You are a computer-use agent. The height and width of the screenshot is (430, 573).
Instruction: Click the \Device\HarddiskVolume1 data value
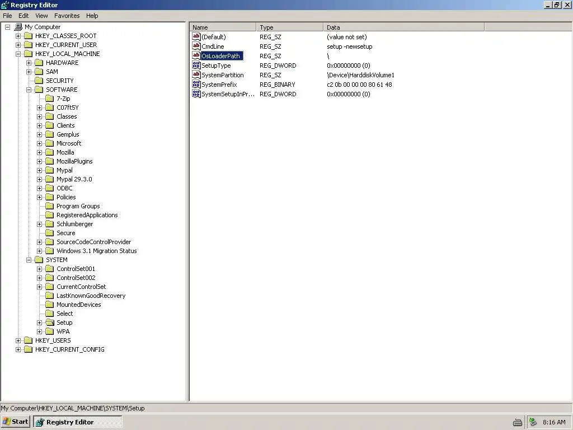click(x=360, y=75)
